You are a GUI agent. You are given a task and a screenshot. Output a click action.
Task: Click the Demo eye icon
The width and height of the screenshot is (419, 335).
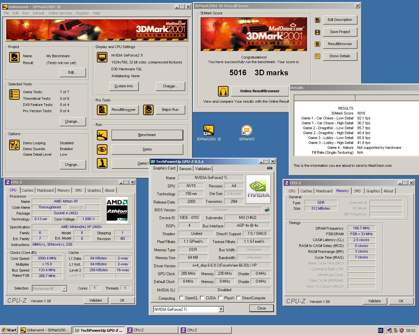[102, 150]
